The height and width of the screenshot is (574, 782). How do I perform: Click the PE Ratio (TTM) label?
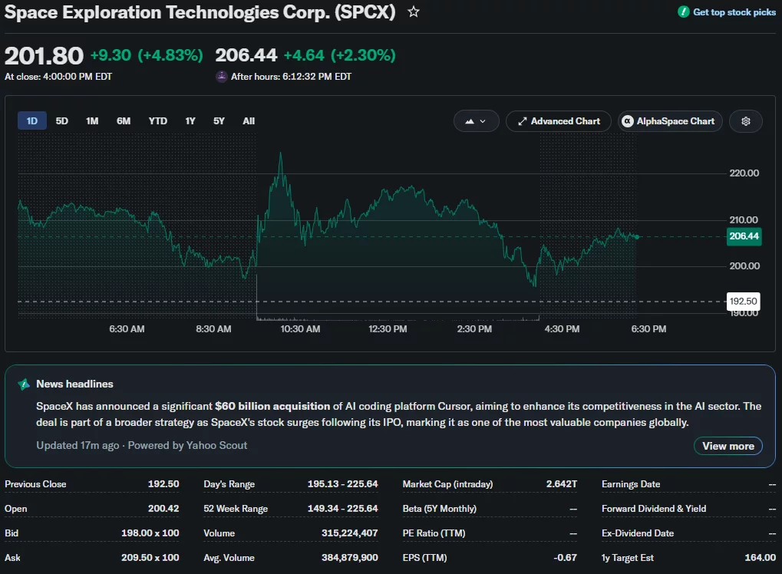(x=434, y=533)
